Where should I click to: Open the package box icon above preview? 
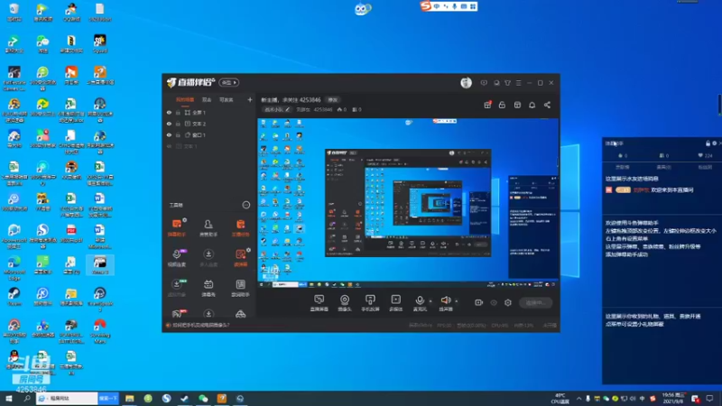pyautogui.click(x=517, y=105)
